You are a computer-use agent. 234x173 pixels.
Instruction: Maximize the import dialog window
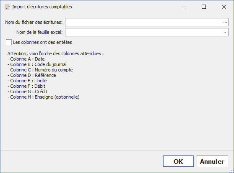204,7
